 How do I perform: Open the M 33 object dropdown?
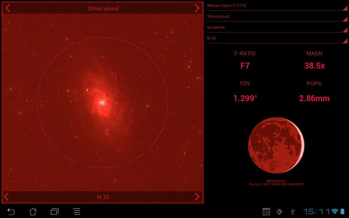277,38
